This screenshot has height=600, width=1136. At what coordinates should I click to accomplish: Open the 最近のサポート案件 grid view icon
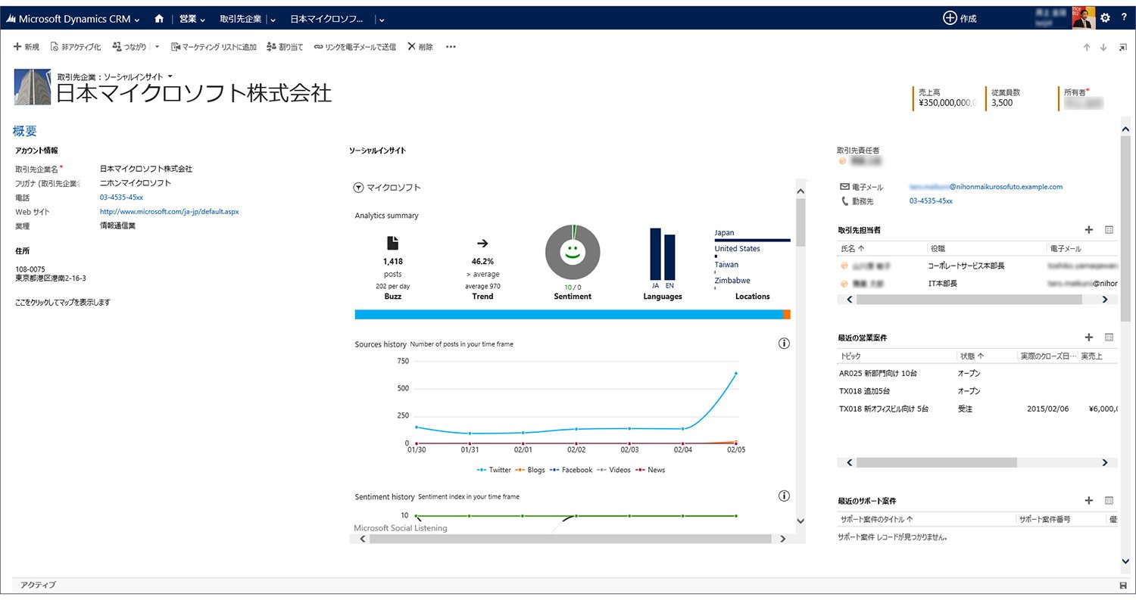(1109, 500)
